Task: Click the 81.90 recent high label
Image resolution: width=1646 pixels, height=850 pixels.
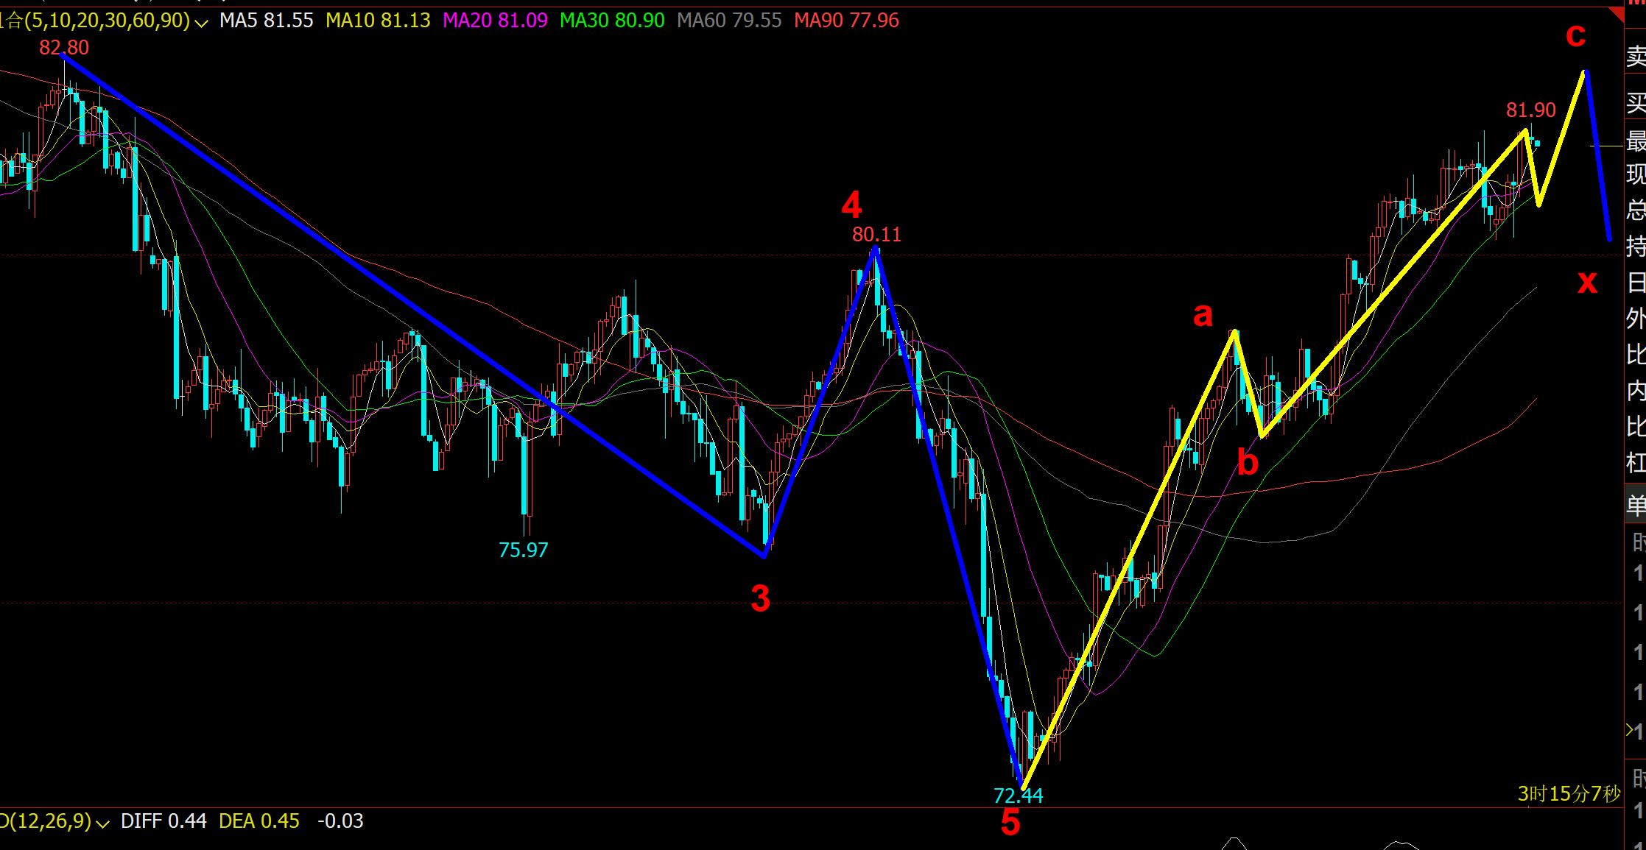Action: click(x=1531, y=110)
